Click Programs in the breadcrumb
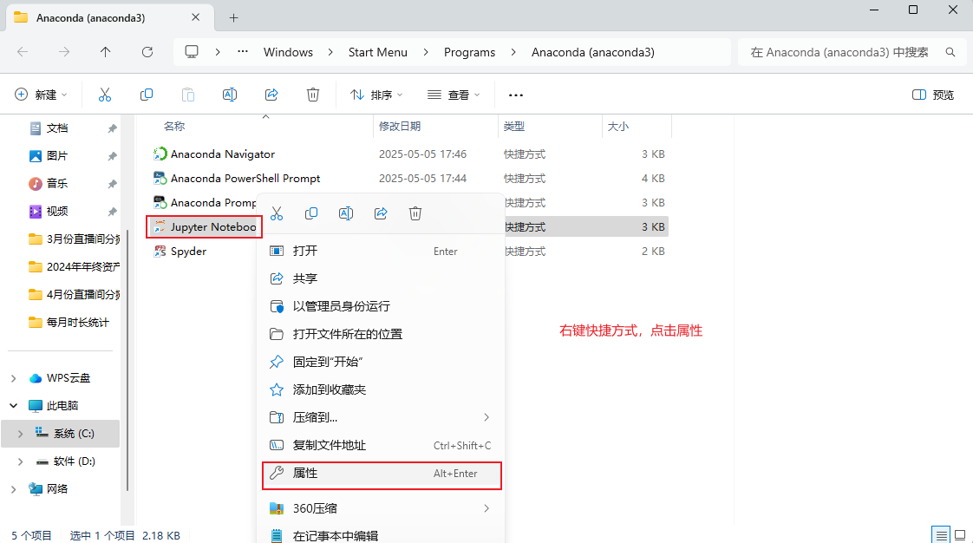973x543 pixels. coord(469,52)
